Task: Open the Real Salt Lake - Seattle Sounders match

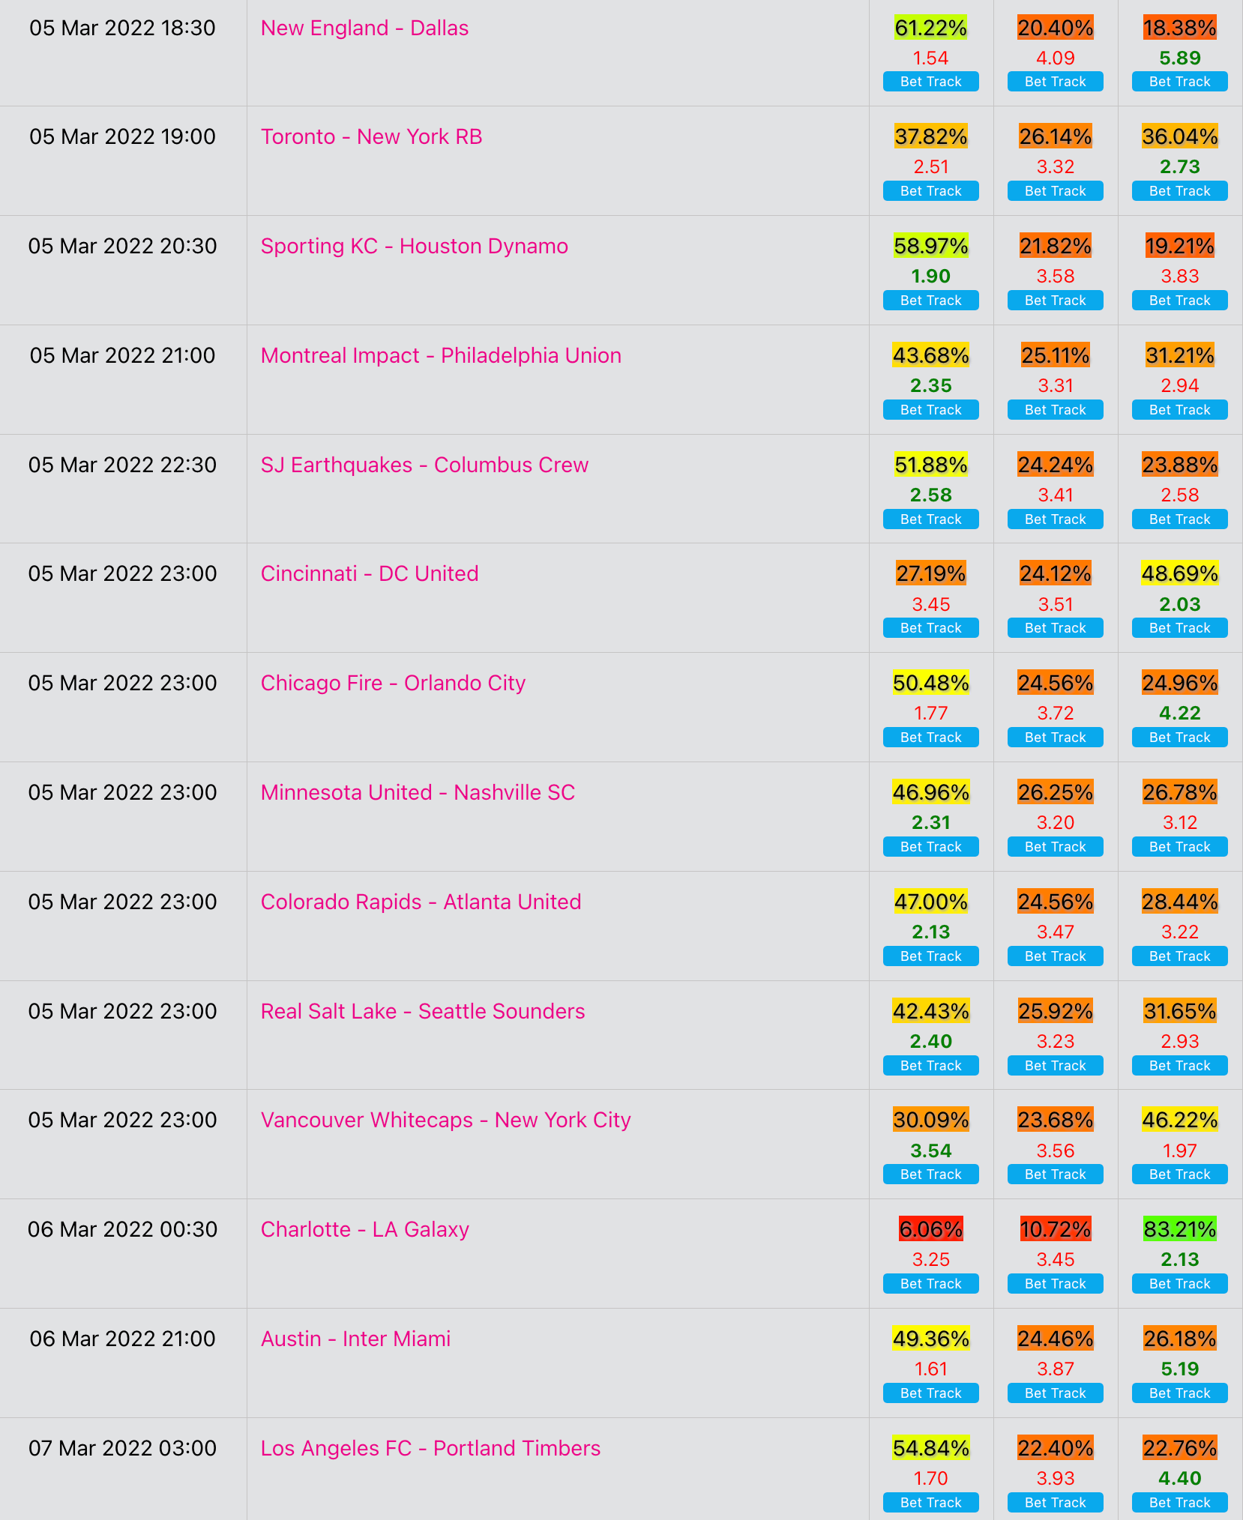Action: 423,1012
